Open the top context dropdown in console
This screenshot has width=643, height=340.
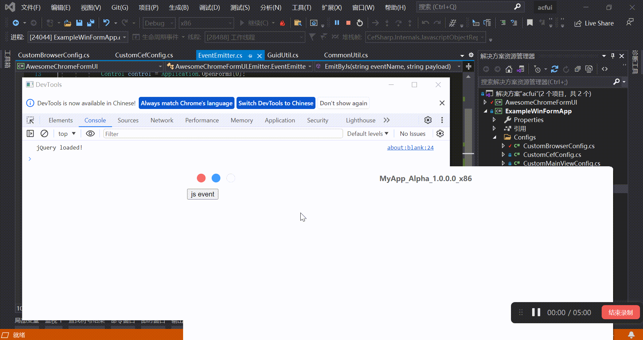pyautogui.click(x=67, y=133)
